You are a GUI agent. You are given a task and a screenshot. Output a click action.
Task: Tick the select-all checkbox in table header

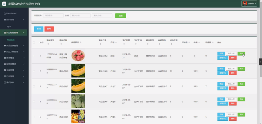(x=34, y=43)
